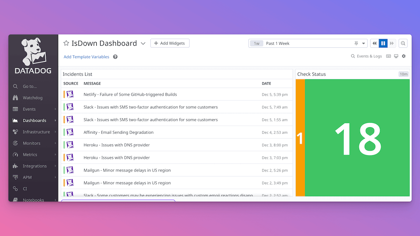Click the Watchdog binoculars icon
Image resolution: width=420 pixels, height=236 pixels.
click(x=15, y=98)
